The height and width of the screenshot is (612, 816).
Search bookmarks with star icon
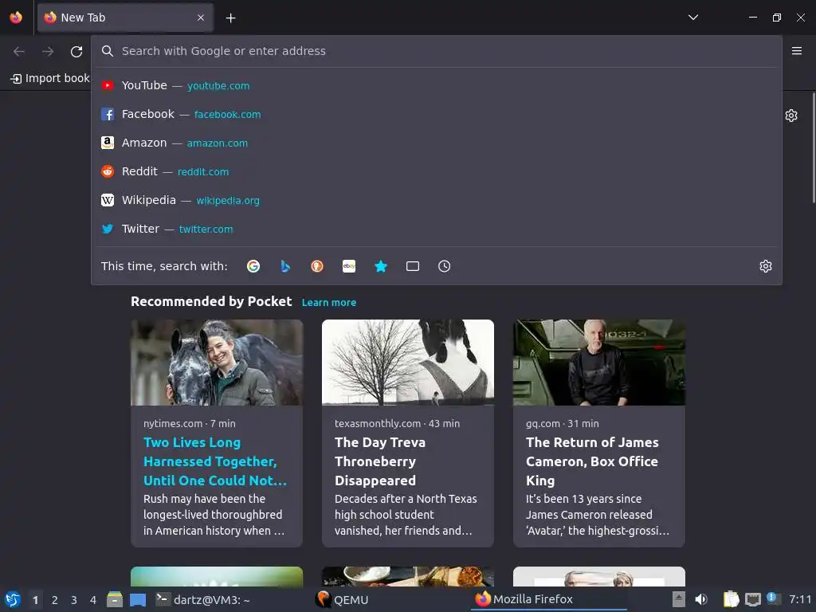(381, 266)
